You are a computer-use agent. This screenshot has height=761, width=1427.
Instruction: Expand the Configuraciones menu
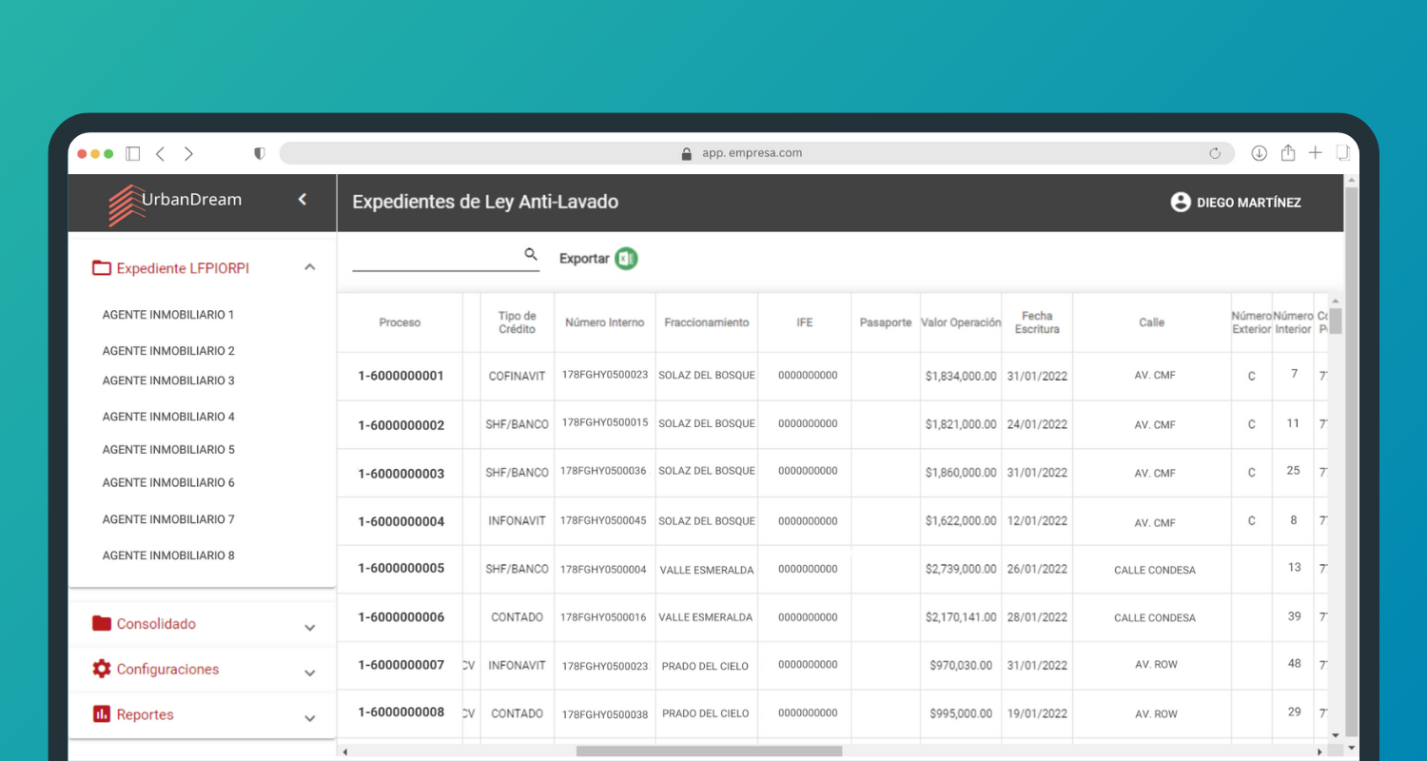(309, 673)
